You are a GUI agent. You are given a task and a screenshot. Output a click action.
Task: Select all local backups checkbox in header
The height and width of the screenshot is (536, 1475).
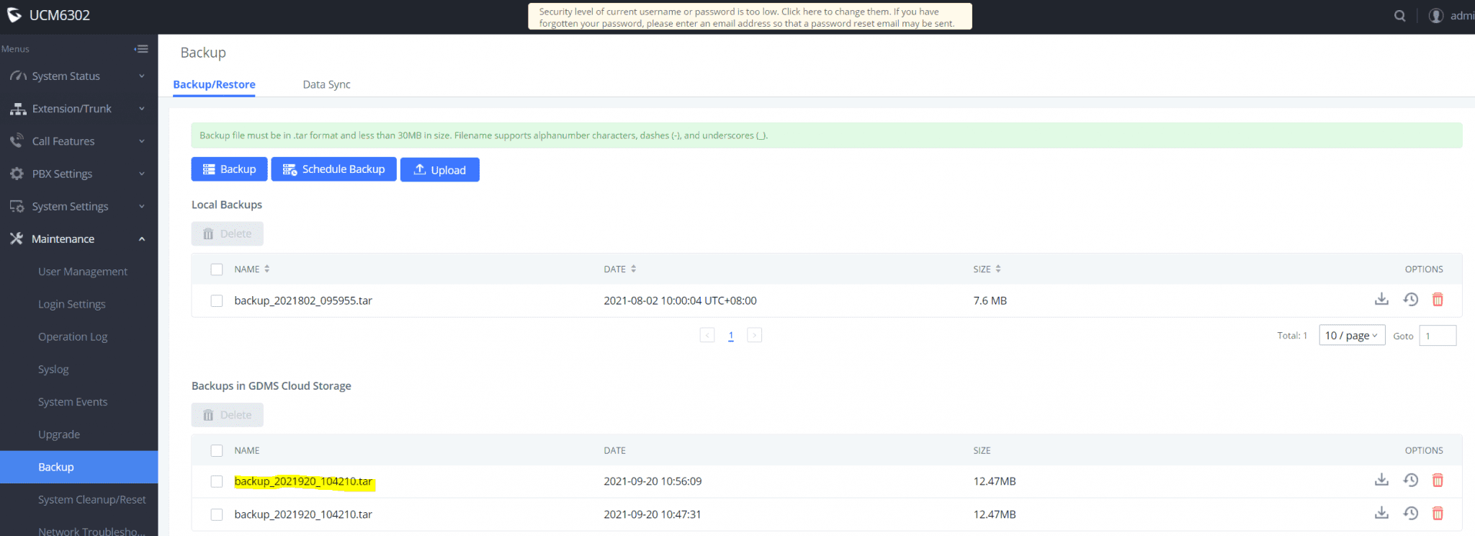pos(217,269)
